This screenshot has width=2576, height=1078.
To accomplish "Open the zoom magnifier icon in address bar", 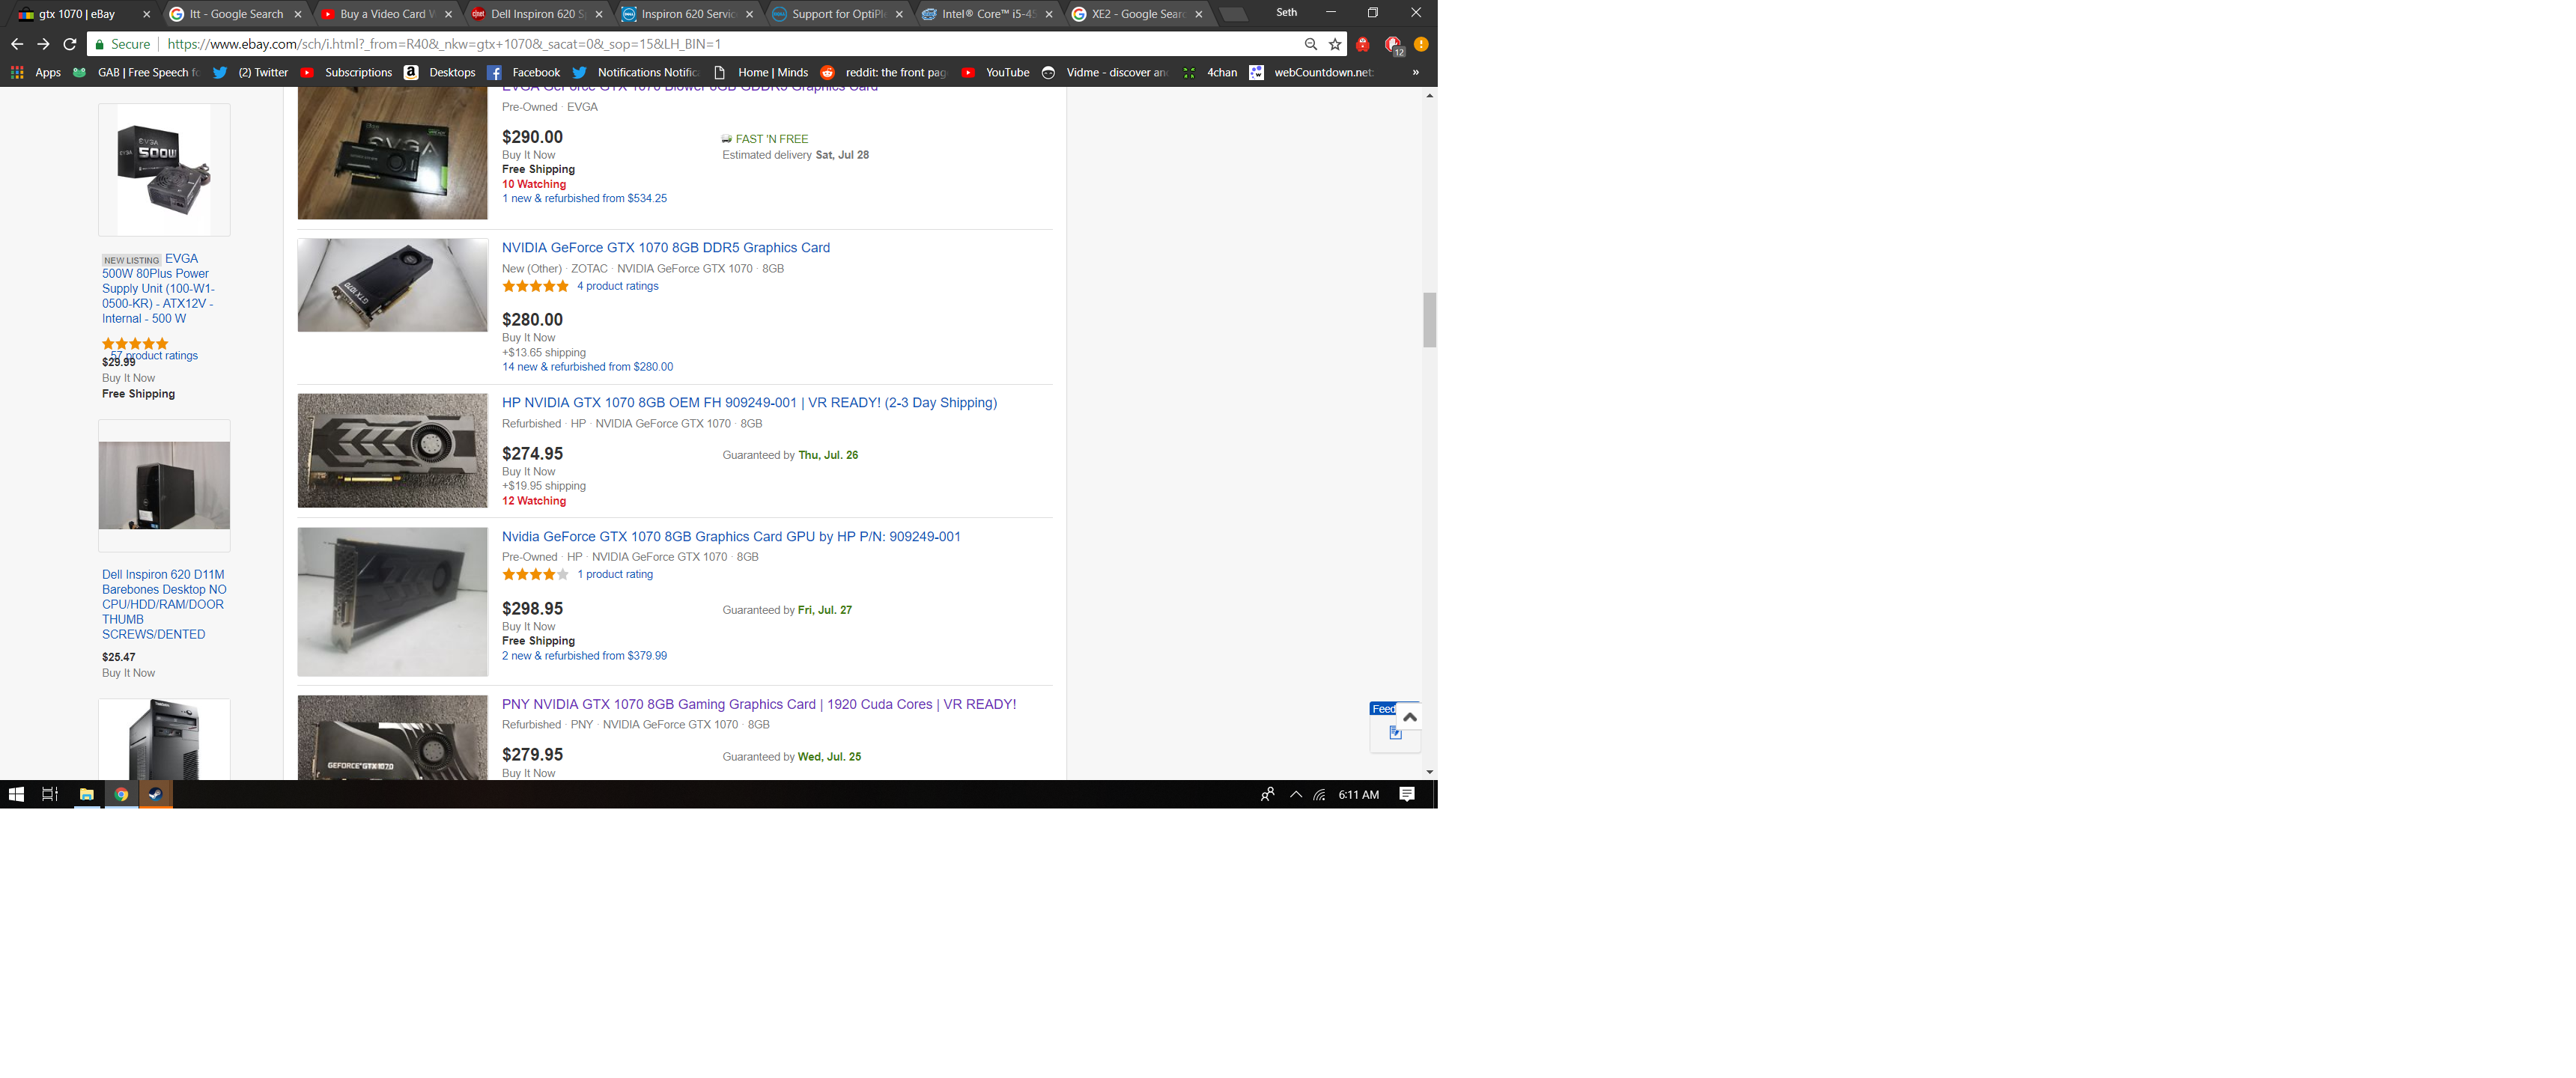I will click(1311, 44).
